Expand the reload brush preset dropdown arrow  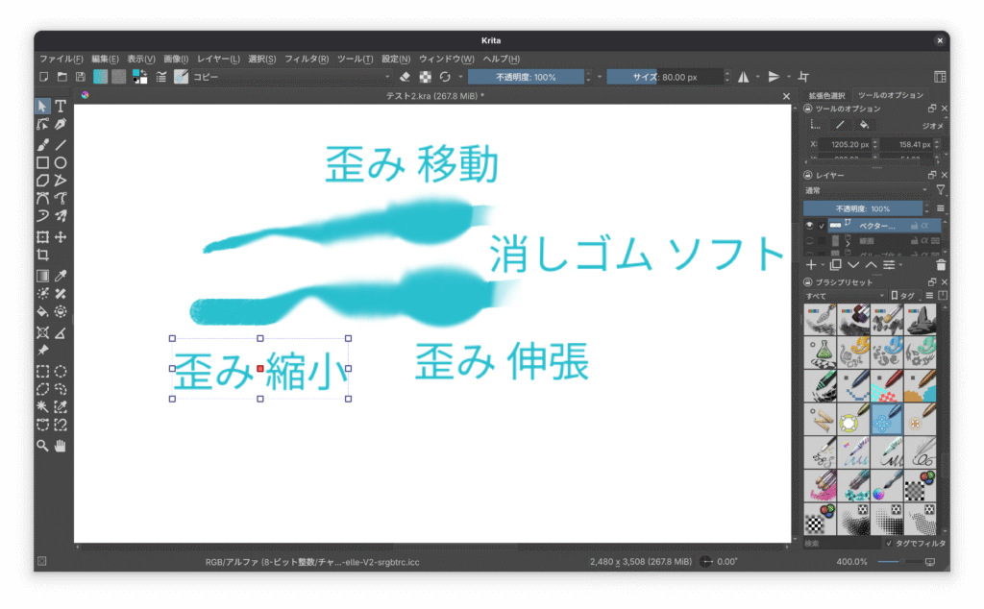tap(460, 77)
